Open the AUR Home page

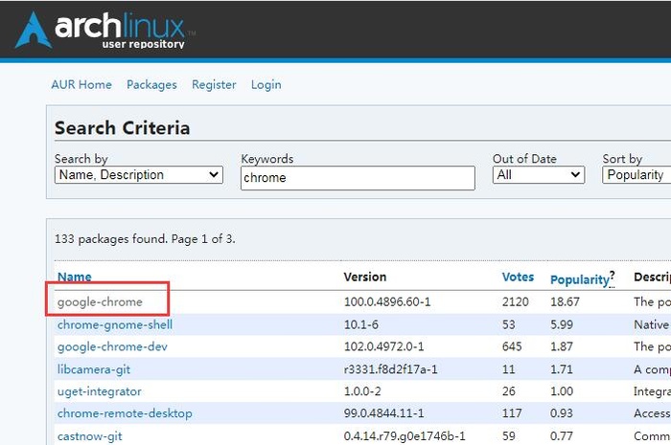(81, 84)
